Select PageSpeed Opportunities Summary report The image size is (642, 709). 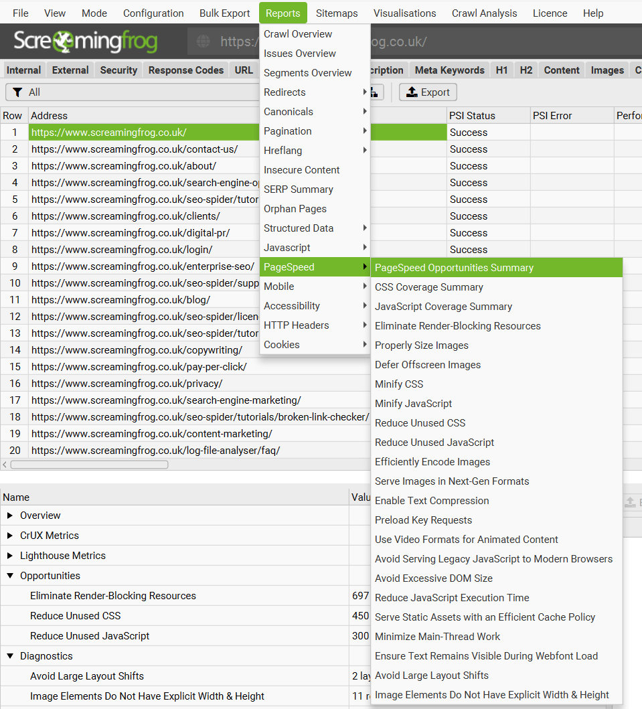[454, 268]
